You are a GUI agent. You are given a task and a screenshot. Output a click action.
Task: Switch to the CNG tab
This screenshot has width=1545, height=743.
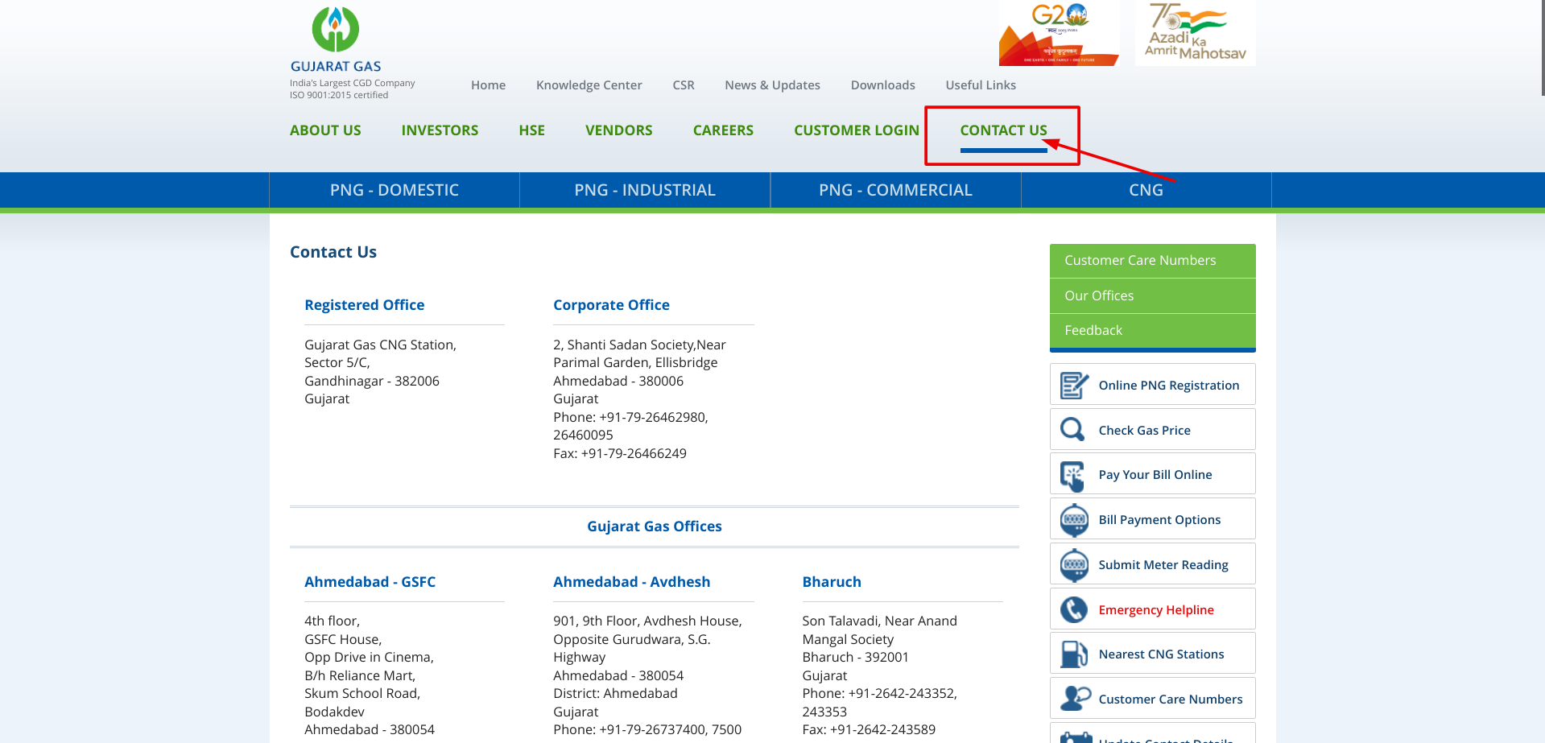pyautogui.click(x=1146, y=190)
